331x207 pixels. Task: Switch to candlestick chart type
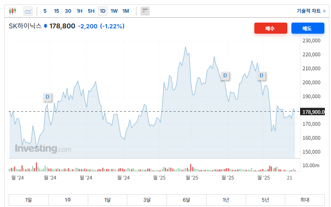12,11
